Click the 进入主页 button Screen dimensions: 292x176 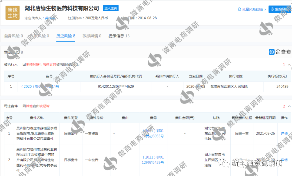tap(111, 8)
